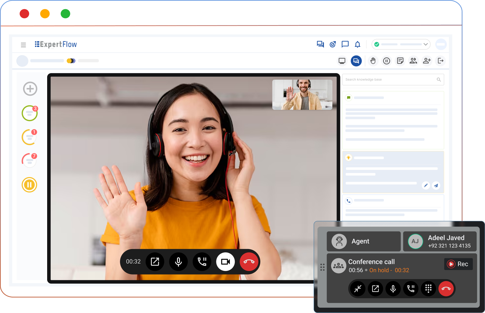Click the raise hand icon in toolbar
485x313 pixels.
(373, 61)
